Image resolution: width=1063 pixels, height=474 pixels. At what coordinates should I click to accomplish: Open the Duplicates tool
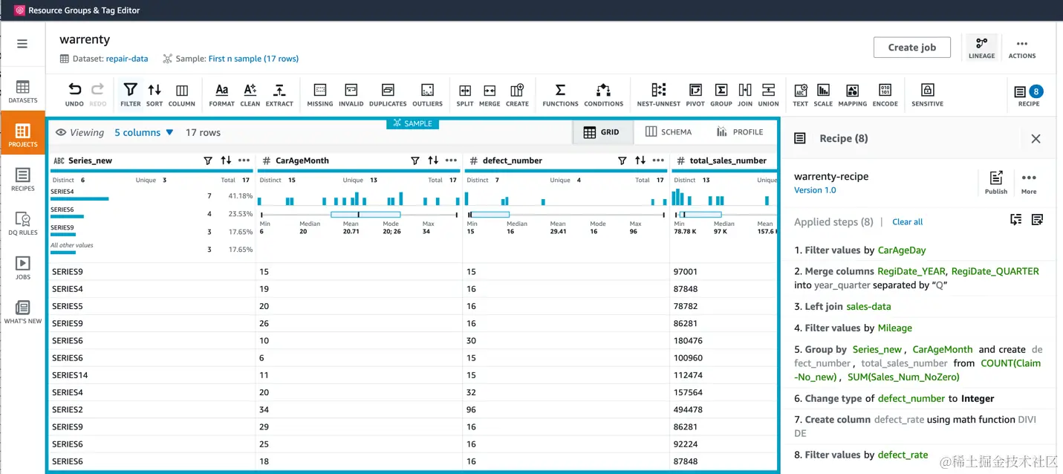coord(388,94)
